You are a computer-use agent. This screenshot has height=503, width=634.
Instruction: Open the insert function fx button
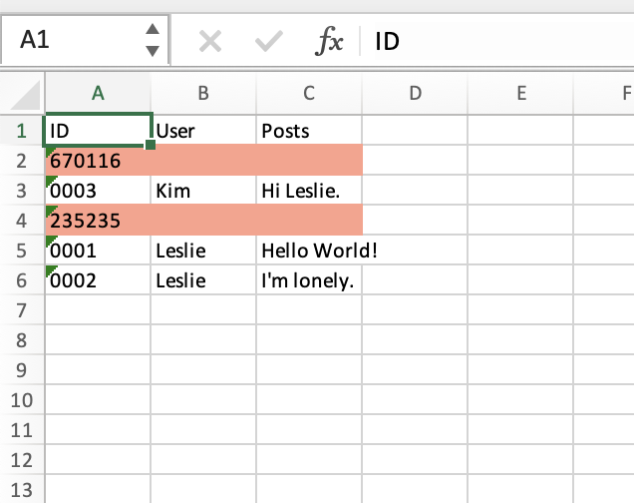click(329, 41)
